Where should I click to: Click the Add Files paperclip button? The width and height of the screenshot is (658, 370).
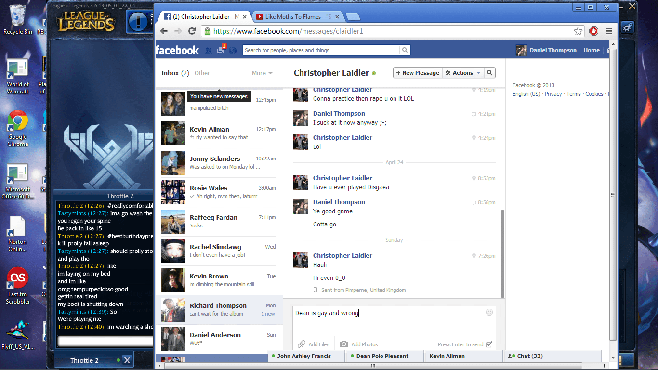click(x=314, y=344)
